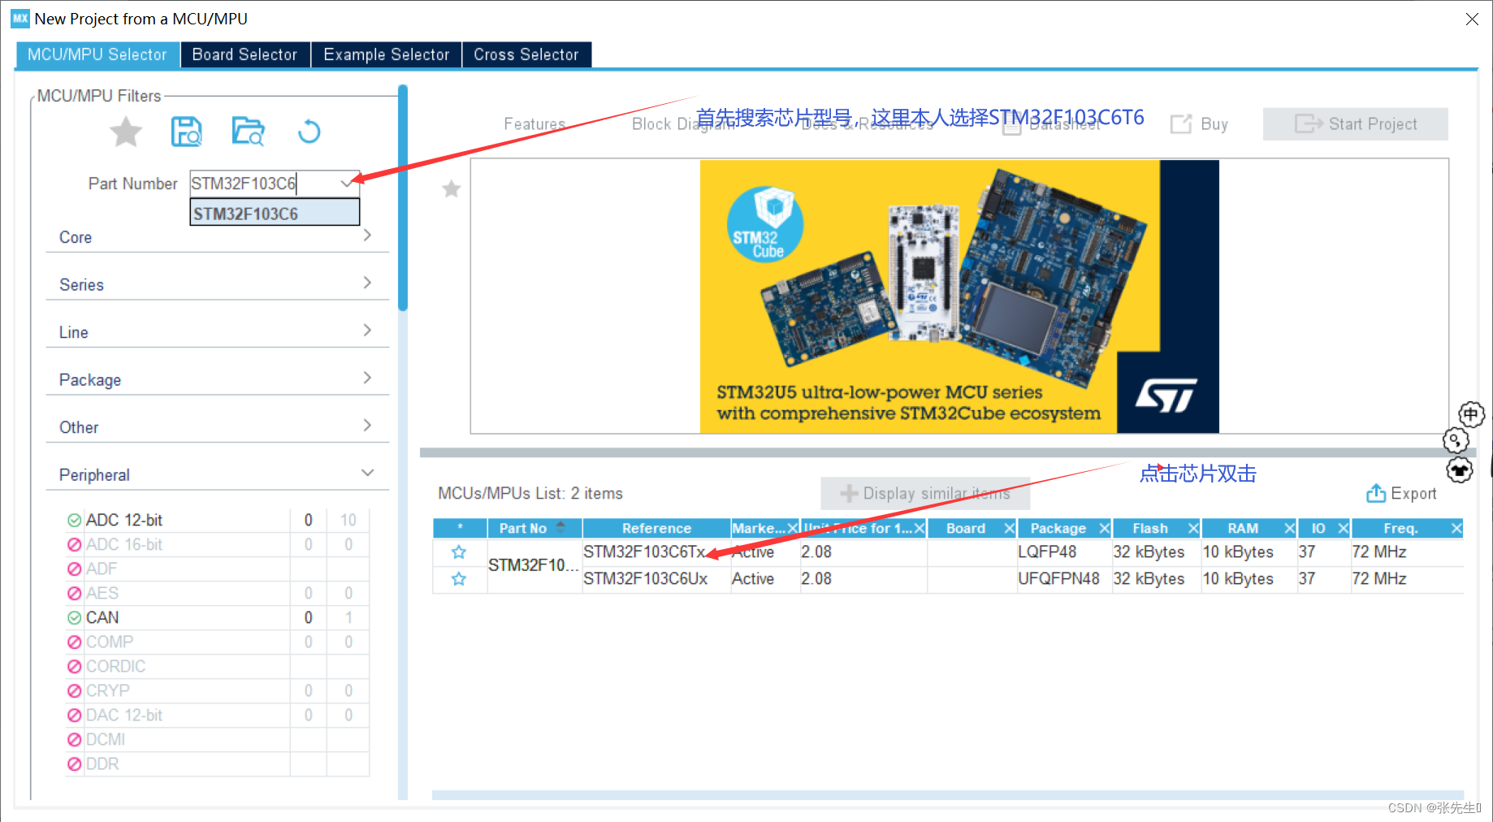Favorite the STM32F103C6Ux row star
Viewport: 1493px width, 822px height.
(459, 579)
